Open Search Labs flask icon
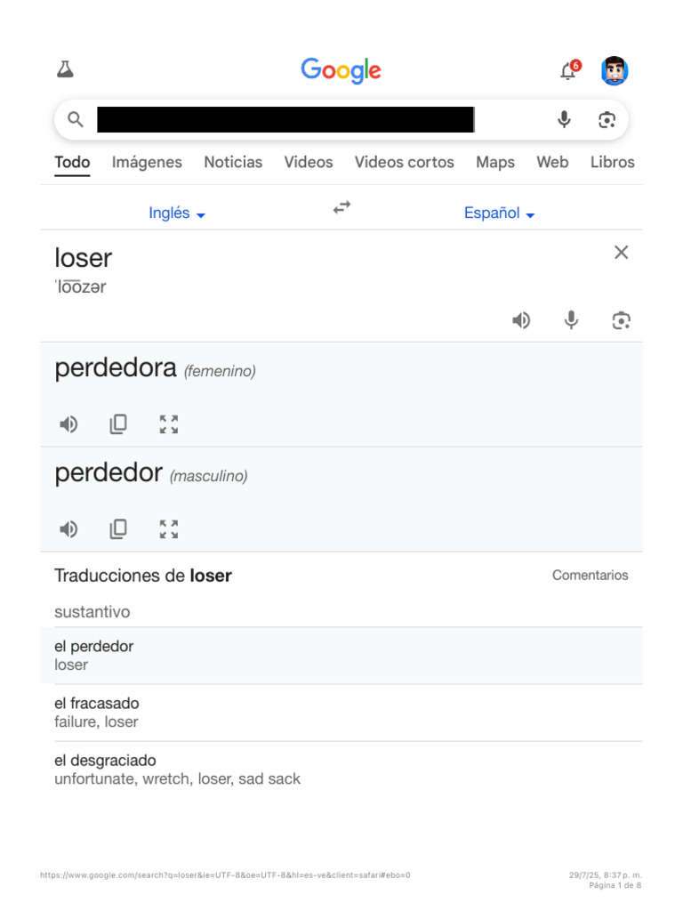Viewport: 683px width, 911px height. click(65, 70)
